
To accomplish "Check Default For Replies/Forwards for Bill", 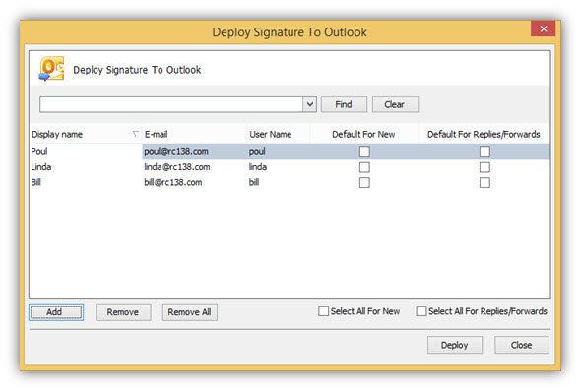I will 484,182.
